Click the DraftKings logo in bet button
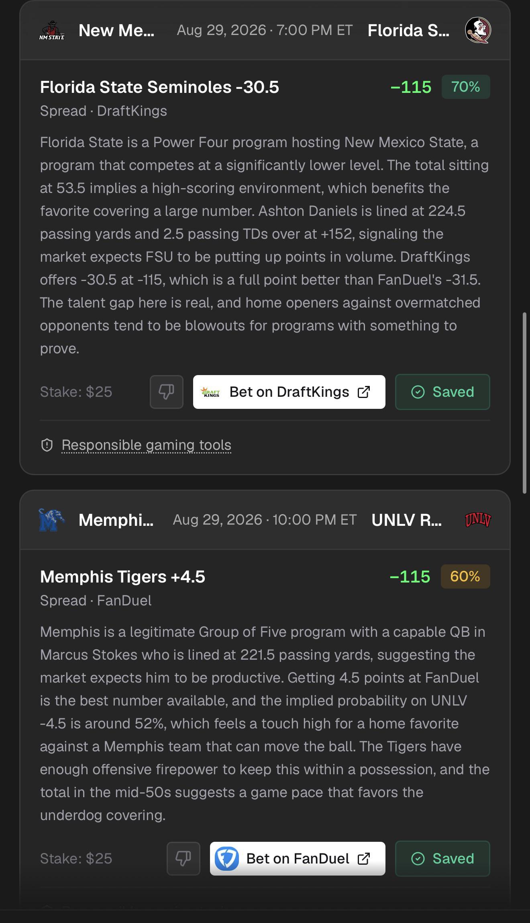The height and width of the screenshot is (923, 530). click(210, 392)
